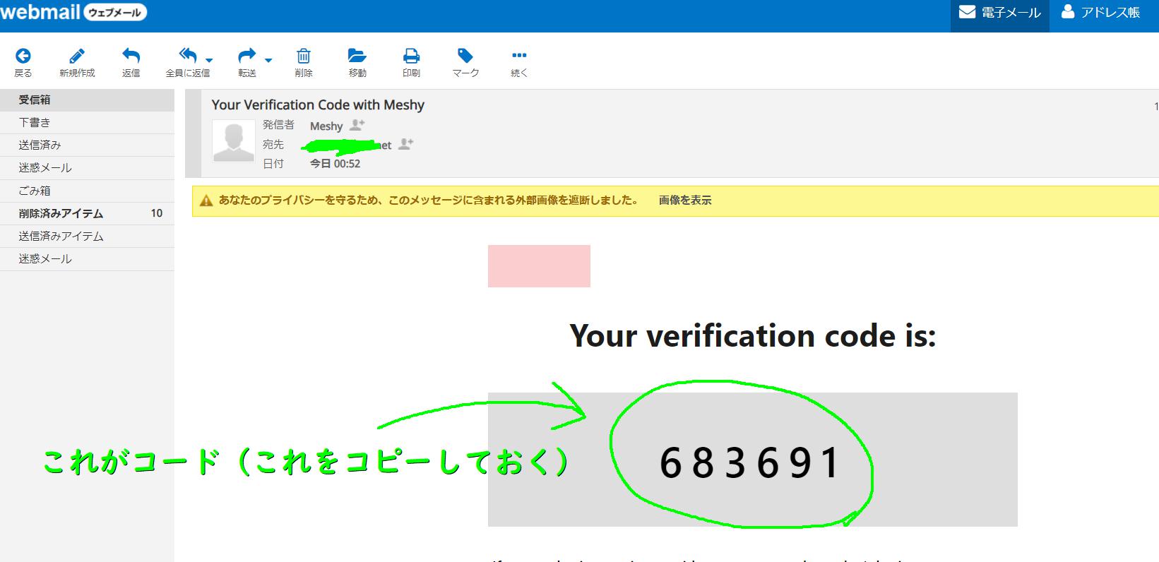
Task: Forward the message with 転送
Action: coord(246,62)
